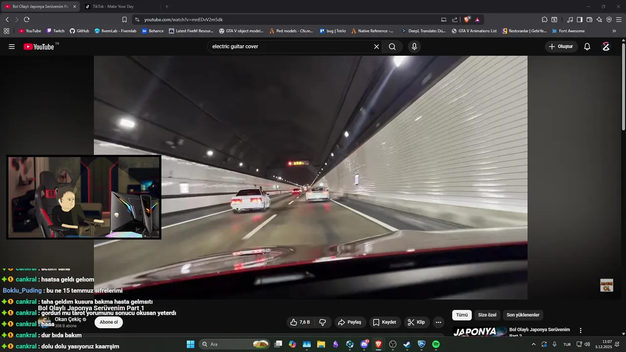Click the taskbar Ara search box
Viewport: 626px width, 352px height.
(x=235, y=344)
